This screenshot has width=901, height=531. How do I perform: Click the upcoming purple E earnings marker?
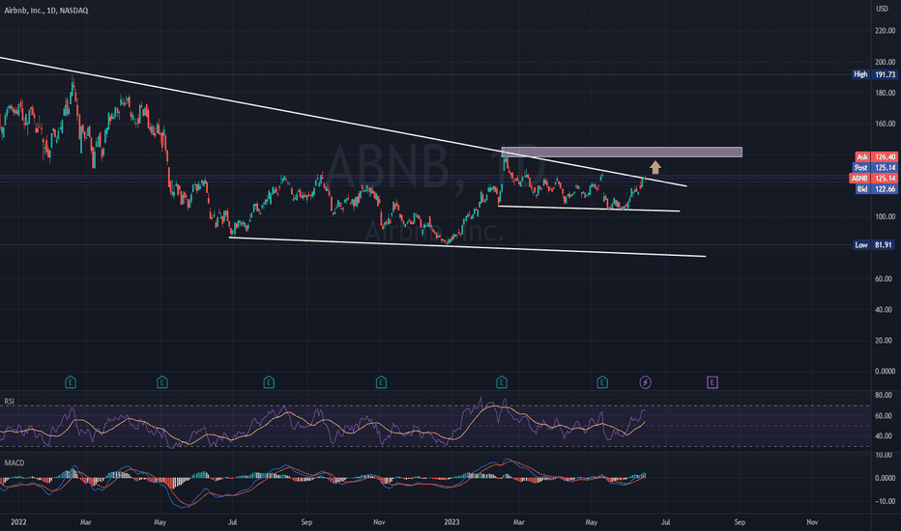712,382
